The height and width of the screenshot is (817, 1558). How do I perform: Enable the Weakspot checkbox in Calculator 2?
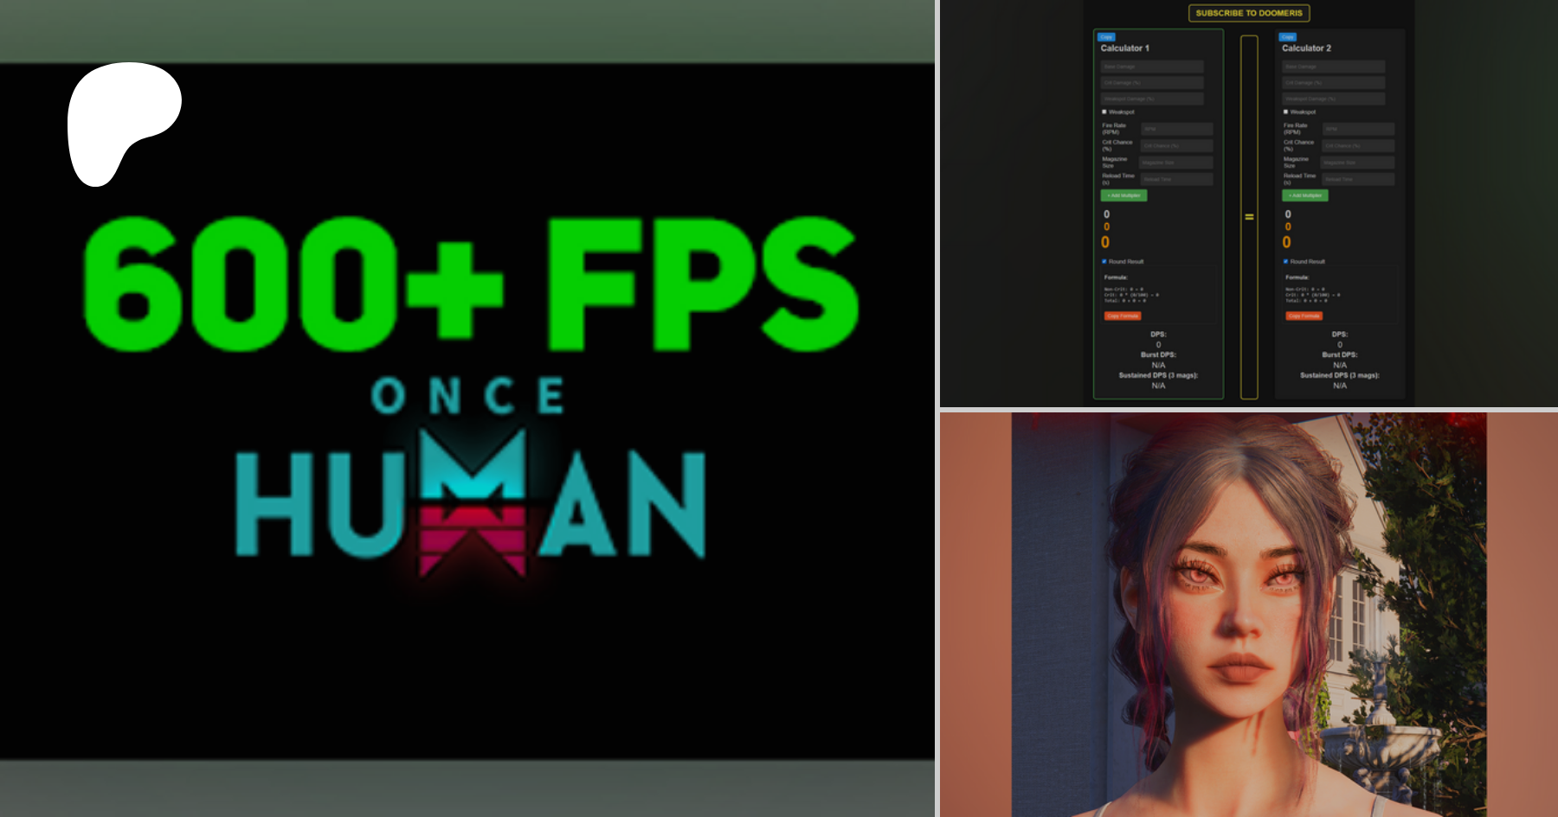pos(1286,112)
